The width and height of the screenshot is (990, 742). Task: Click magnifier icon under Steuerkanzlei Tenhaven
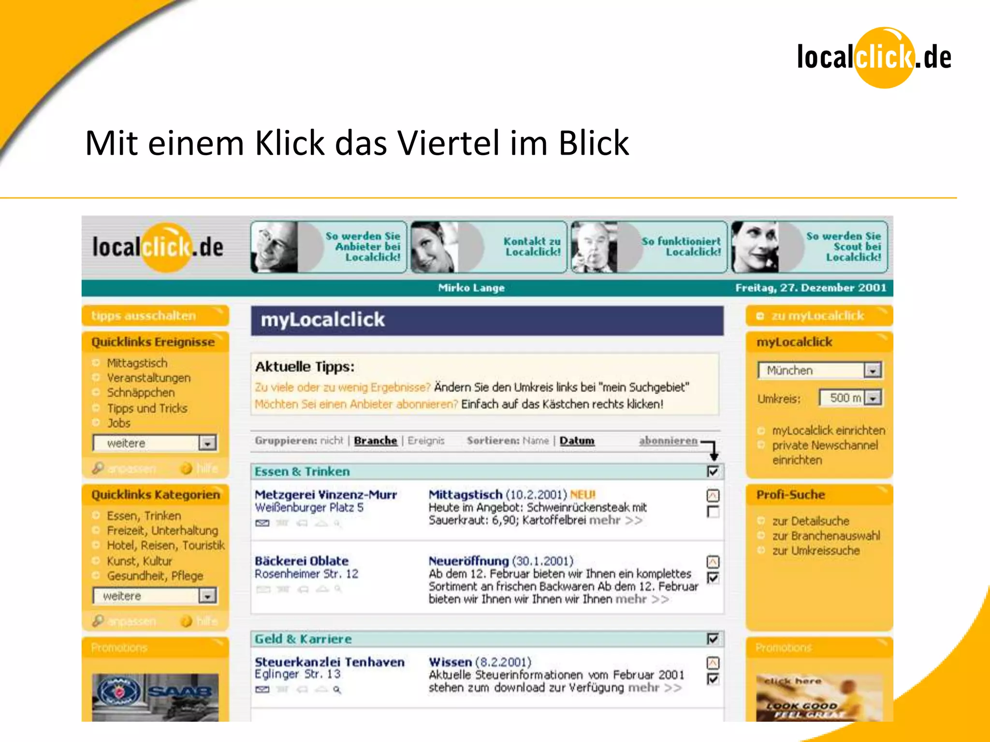coord(337,689)
